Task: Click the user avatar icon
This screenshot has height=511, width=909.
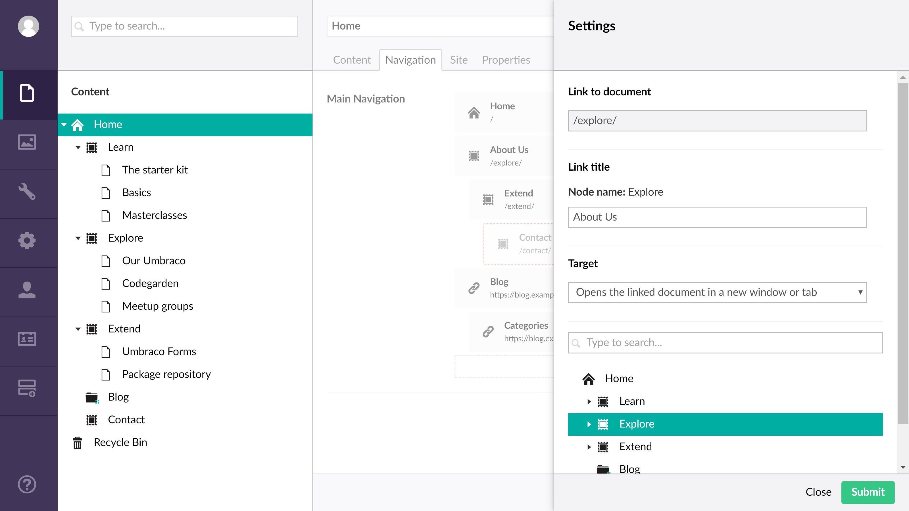Action: pyautogui.click(x=28, y=26)
